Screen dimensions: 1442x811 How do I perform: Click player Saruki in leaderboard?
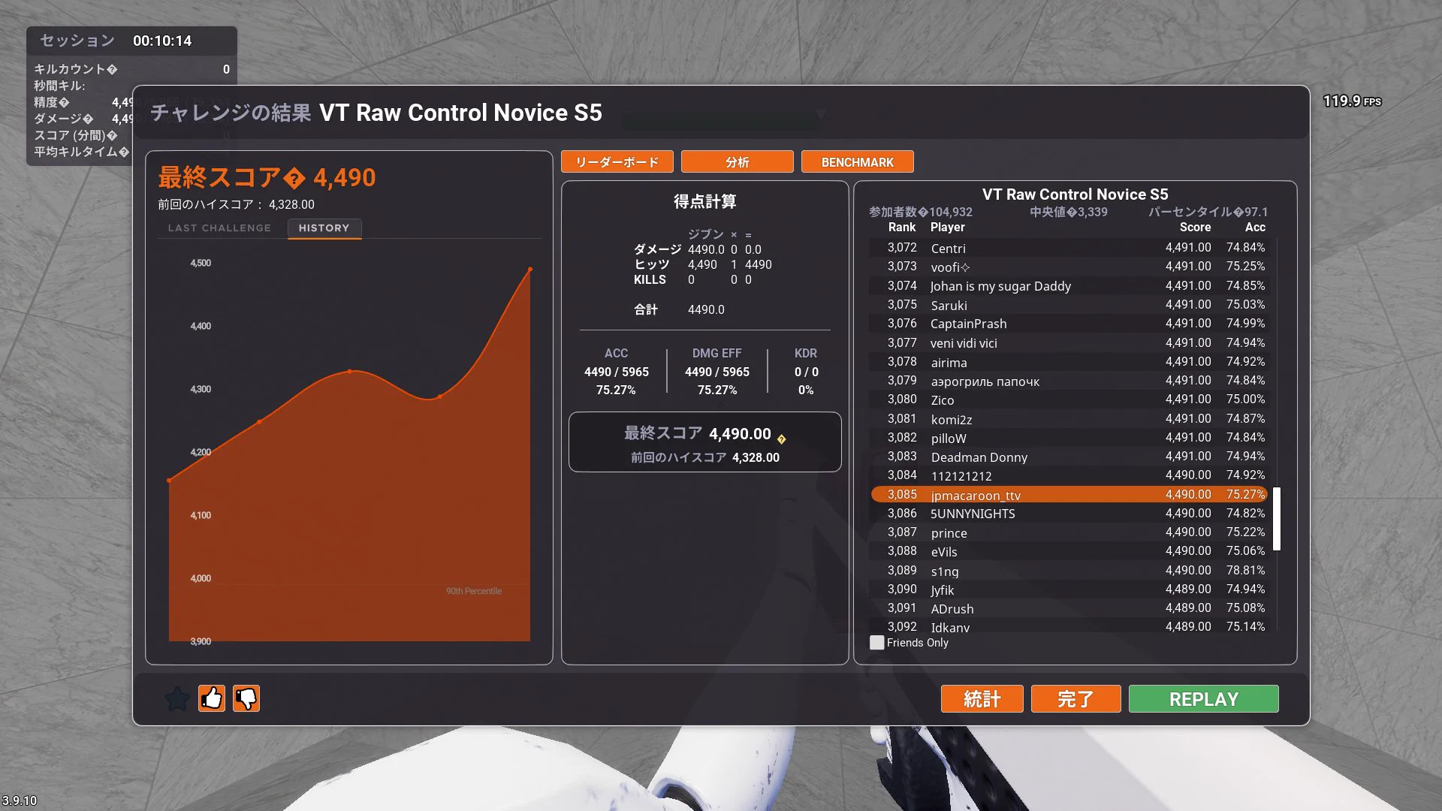[x=1069, y=305]
